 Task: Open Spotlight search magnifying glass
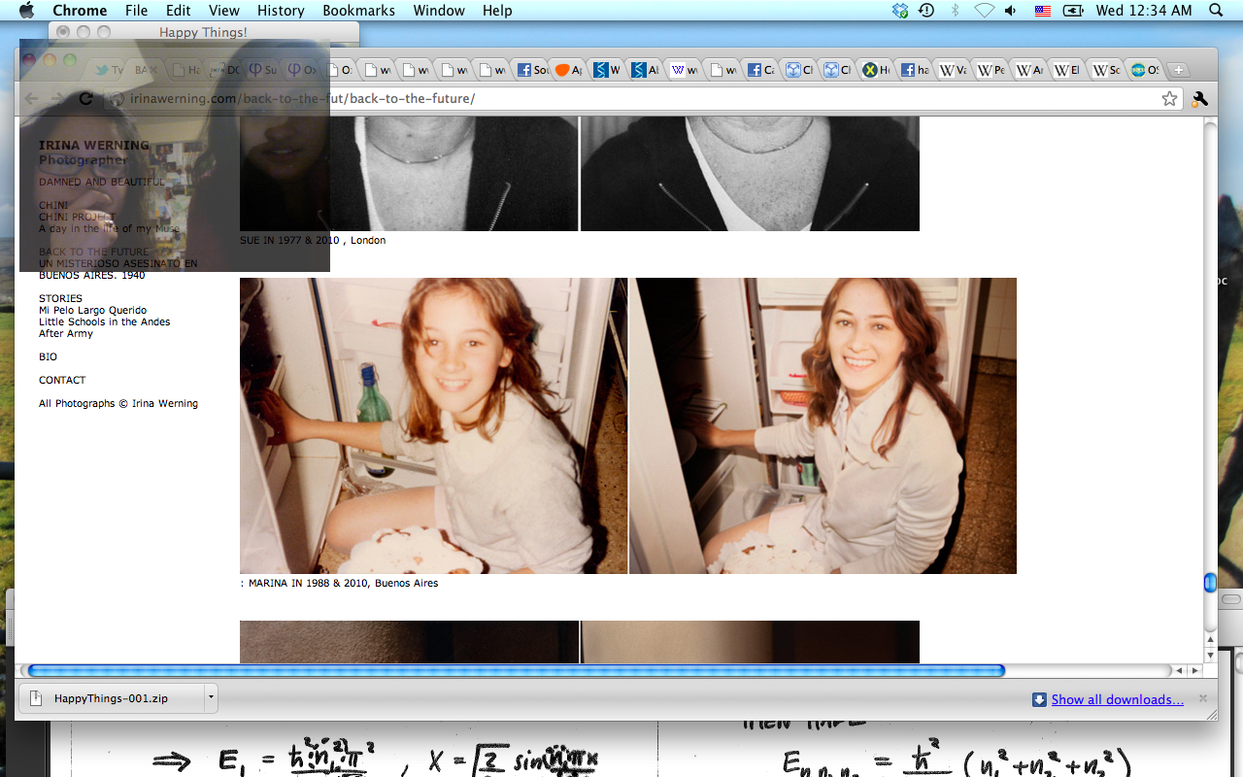(1216, 11)
